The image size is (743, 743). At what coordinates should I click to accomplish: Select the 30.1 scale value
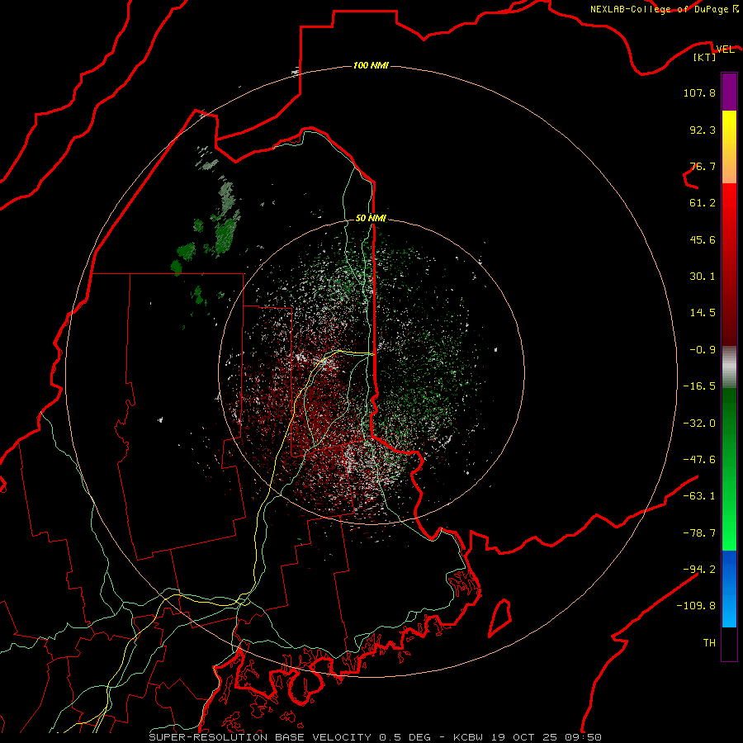(x=703, y=277)
